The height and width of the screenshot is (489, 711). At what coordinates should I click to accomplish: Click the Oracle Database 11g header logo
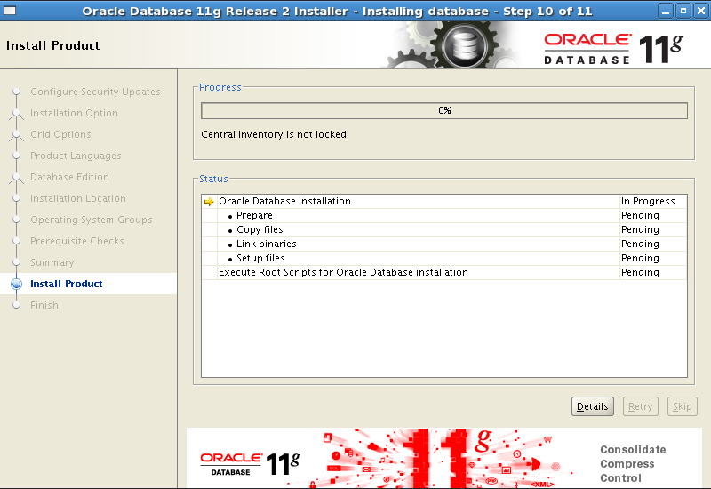tap(613, 49)
